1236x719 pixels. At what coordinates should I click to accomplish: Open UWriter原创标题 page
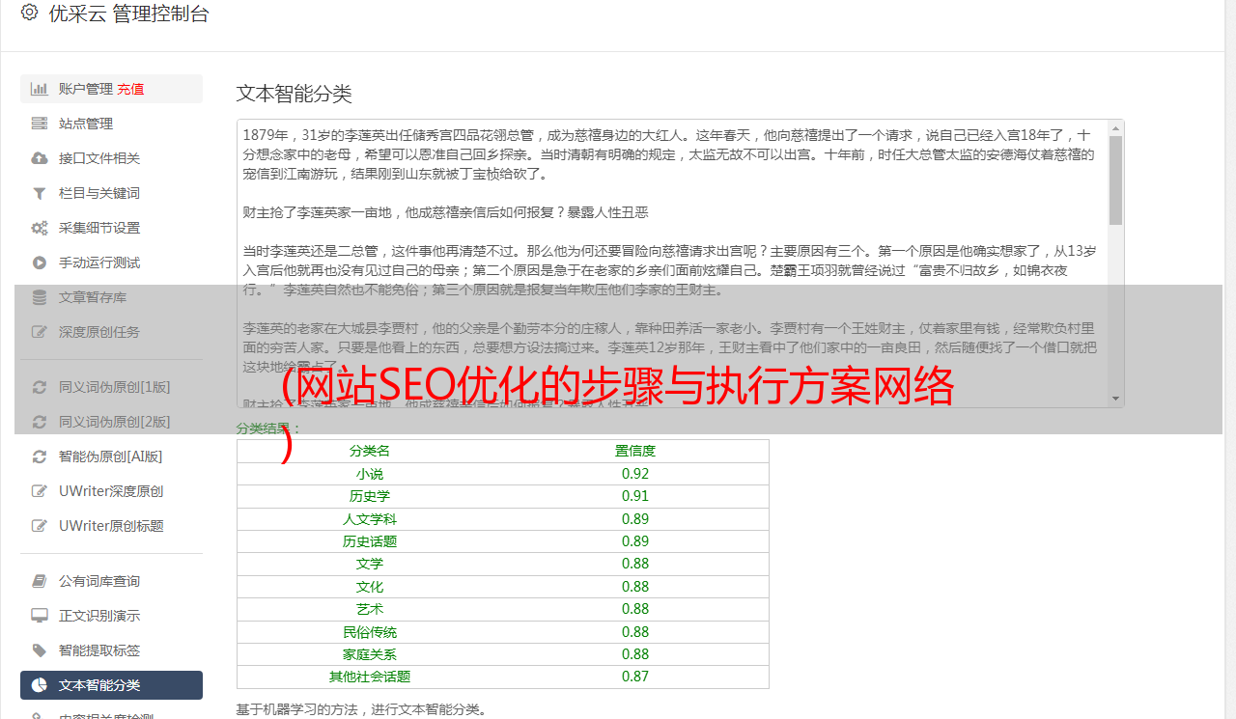[111, 526]
